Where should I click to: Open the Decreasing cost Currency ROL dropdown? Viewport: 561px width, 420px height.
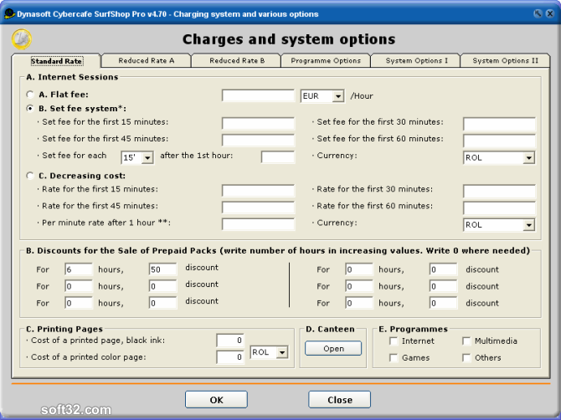click(x=528, y=225)
